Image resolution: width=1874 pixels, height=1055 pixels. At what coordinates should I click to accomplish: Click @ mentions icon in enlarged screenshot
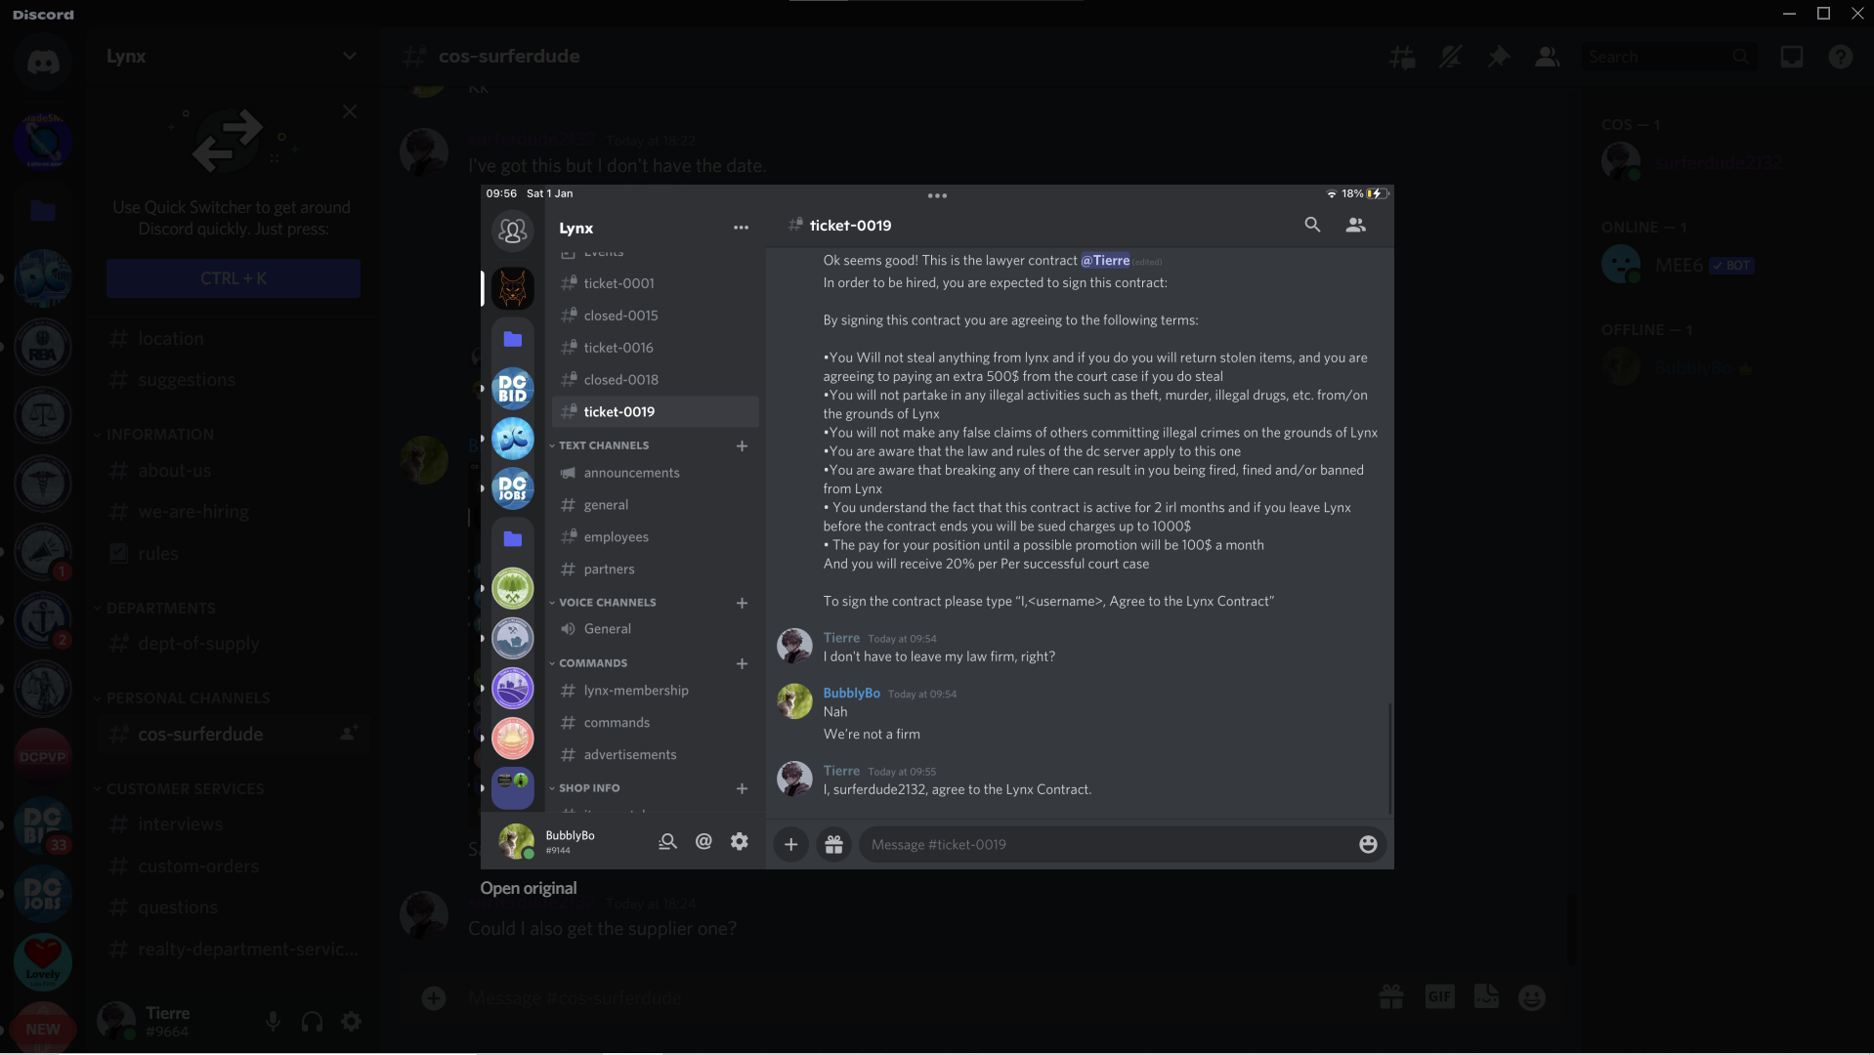703,841
